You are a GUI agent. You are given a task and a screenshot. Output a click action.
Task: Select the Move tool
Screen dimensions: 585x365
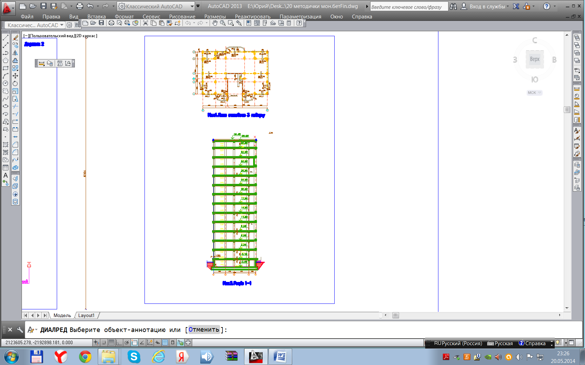click(15, 76)
